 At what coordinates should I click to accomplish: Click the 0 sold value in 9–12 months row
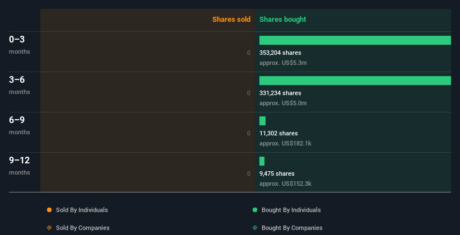coord(249,174)
